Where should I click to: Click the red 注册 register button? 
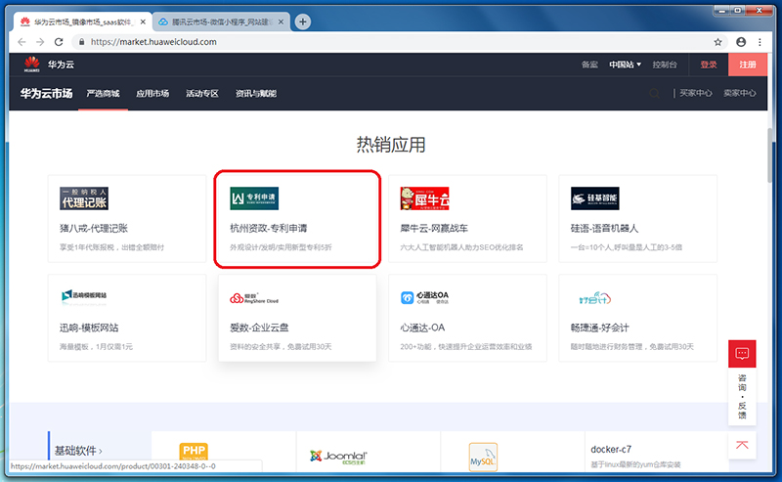tap(748, 65)
